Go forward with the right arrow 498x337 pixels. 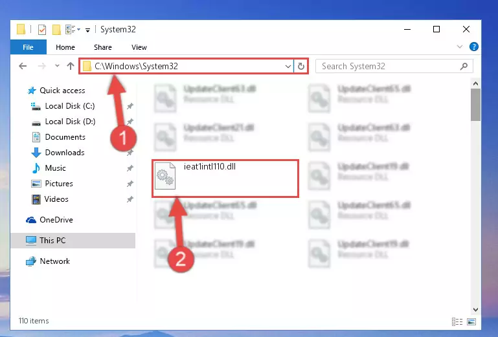pyautogui.click(x=41, y=66)
